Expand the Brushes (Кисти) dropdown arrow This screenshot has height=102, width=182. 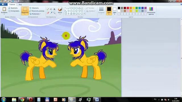coord(60,14)
